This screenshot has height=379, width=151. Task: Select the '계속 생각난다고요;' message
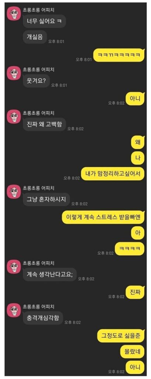point(50,274)
